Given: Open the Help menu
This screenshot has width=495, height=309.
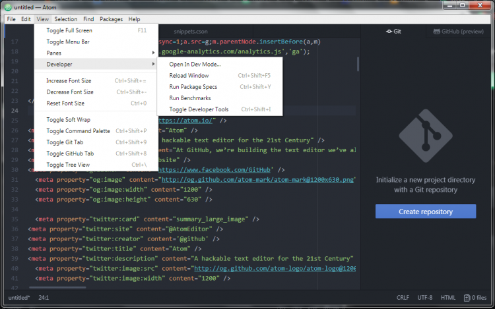Looking at the screenshot, I should point(134,19).
